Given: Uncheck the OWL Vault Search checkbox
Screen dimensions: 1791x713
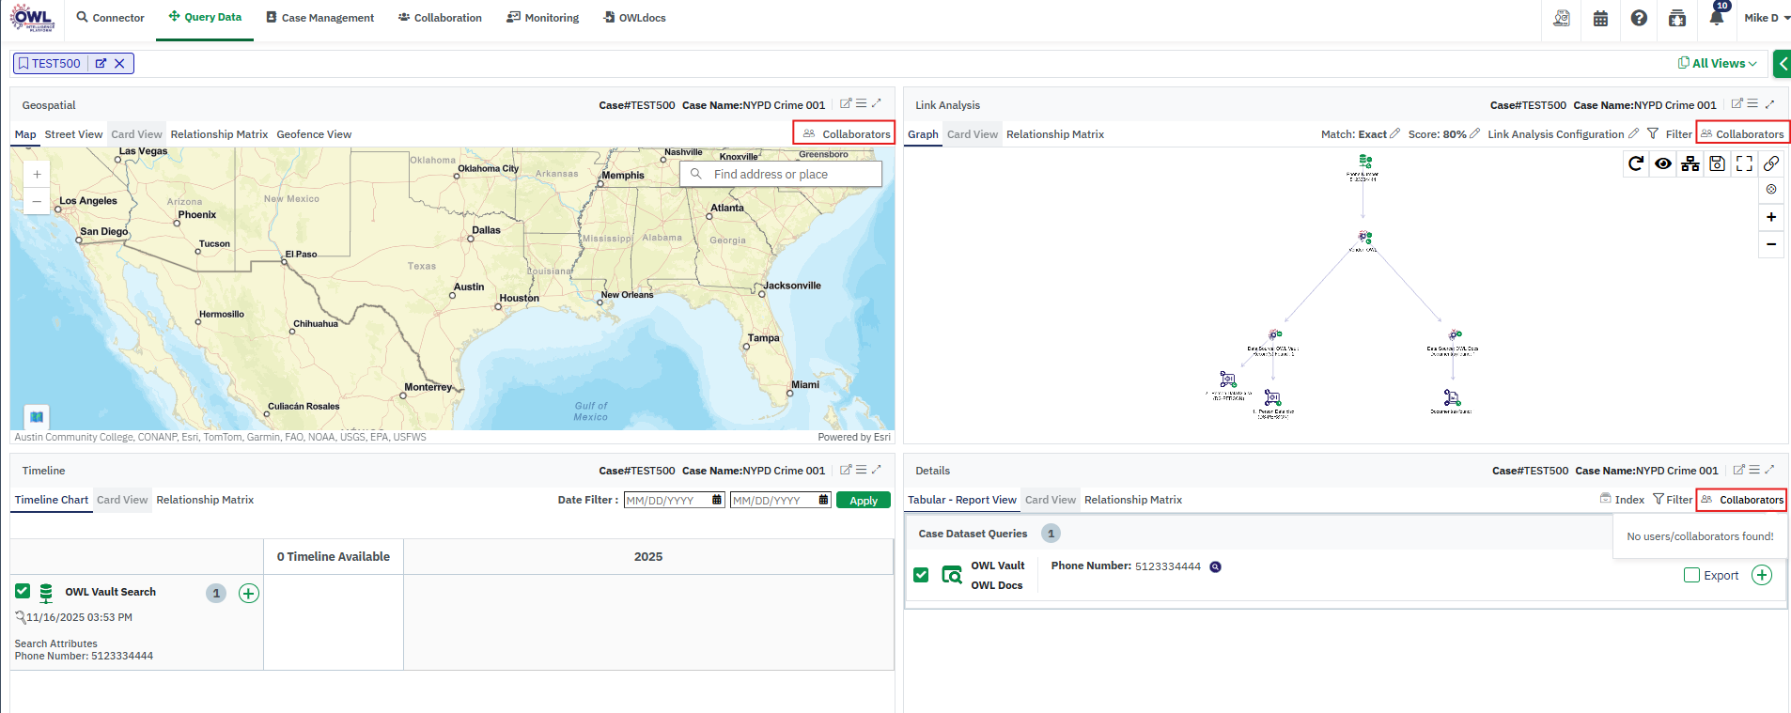Looking at the screenshot, I should 23,591.
